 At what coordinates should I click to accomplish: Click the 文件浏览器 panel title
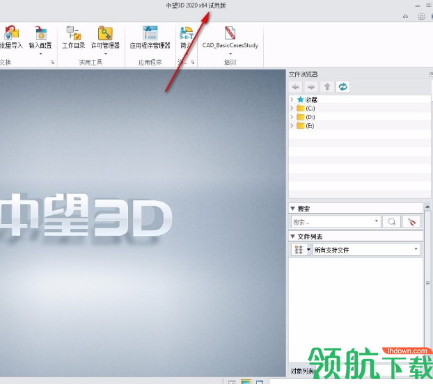click(x=303, y=74)
